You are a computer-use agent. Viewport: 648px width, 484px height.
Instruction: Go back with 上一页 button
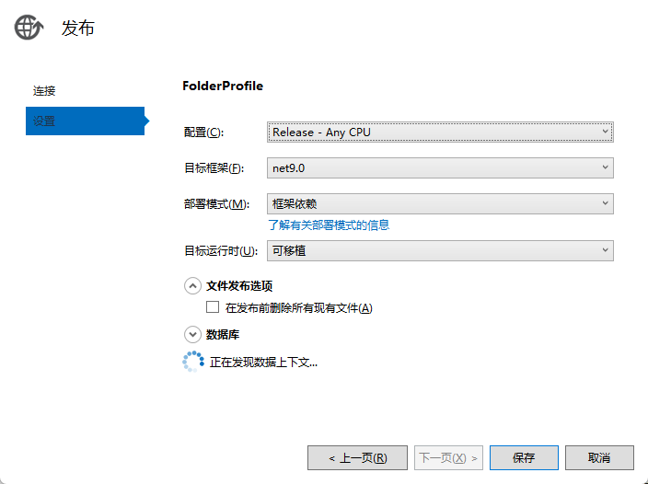pos(357,457)
